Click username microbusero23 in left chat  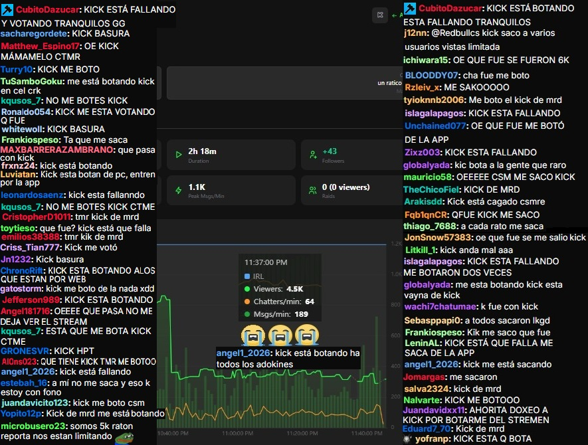click(x=33, y=426)
